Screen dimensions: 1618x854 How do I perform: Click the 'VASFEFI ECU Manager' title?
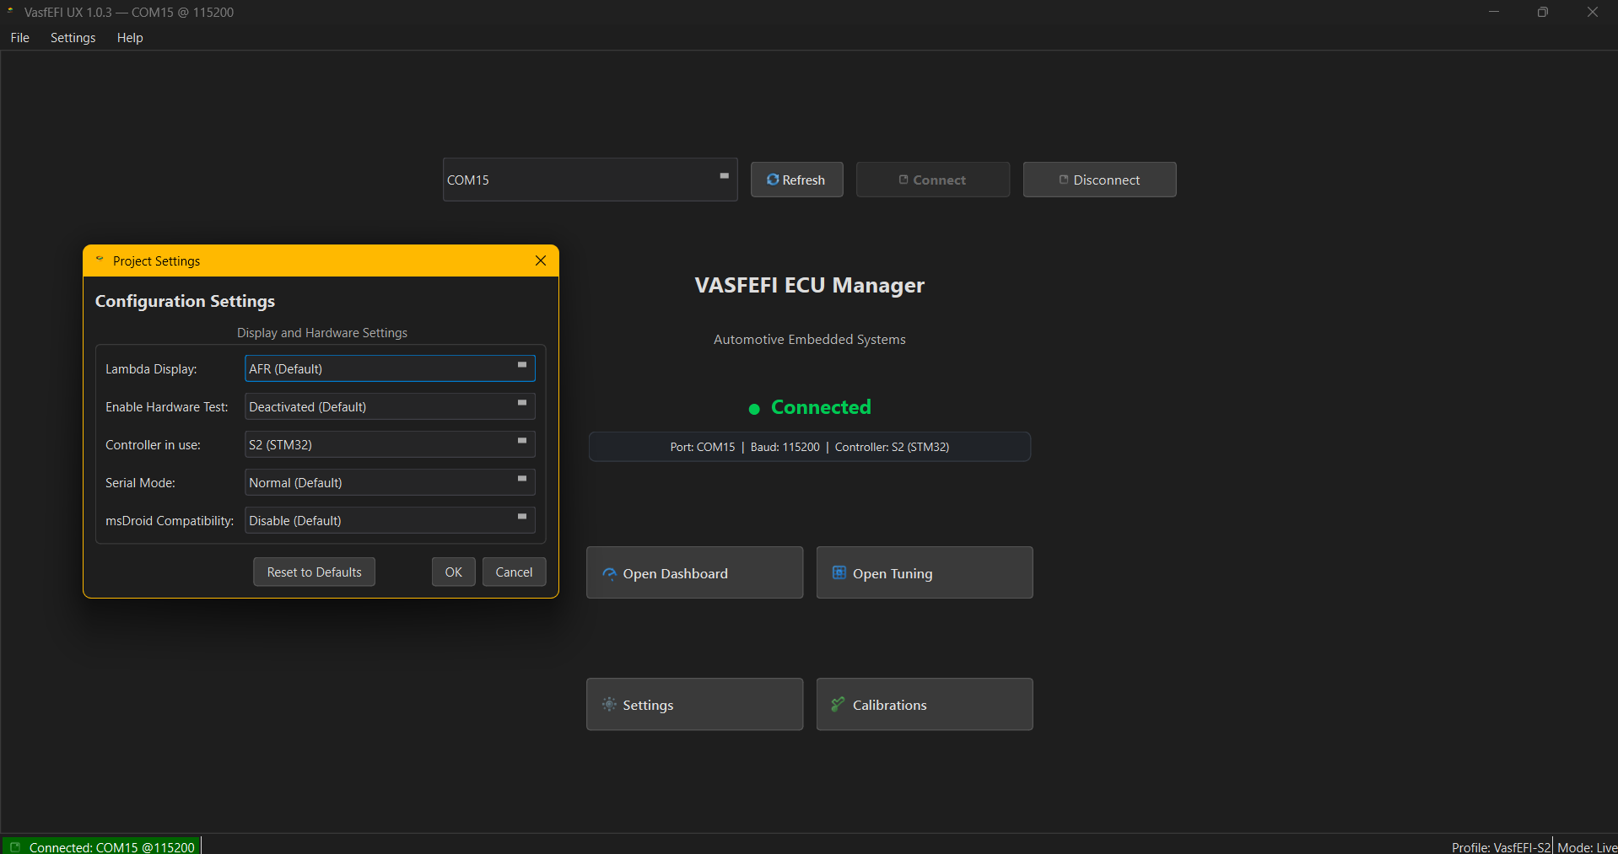click(x=809, y=285)
